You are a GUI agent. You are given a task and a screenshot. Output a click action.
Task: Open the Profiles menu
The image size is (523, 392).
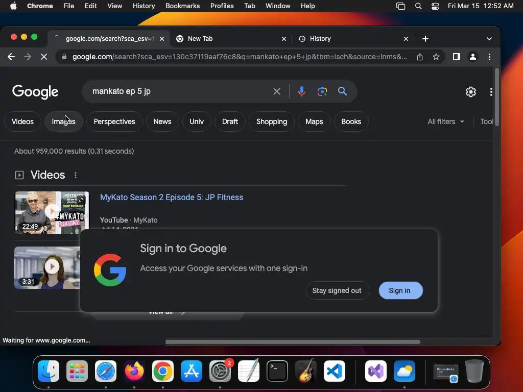(x=222, y=6)
